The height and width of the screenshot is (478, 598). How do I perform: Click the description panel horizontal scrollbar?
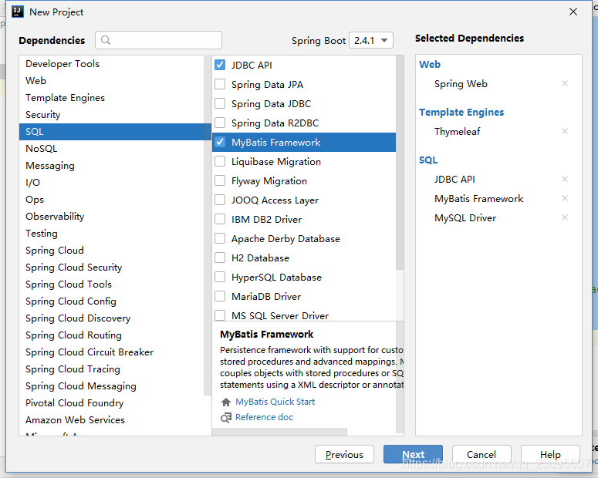[279, 432]
